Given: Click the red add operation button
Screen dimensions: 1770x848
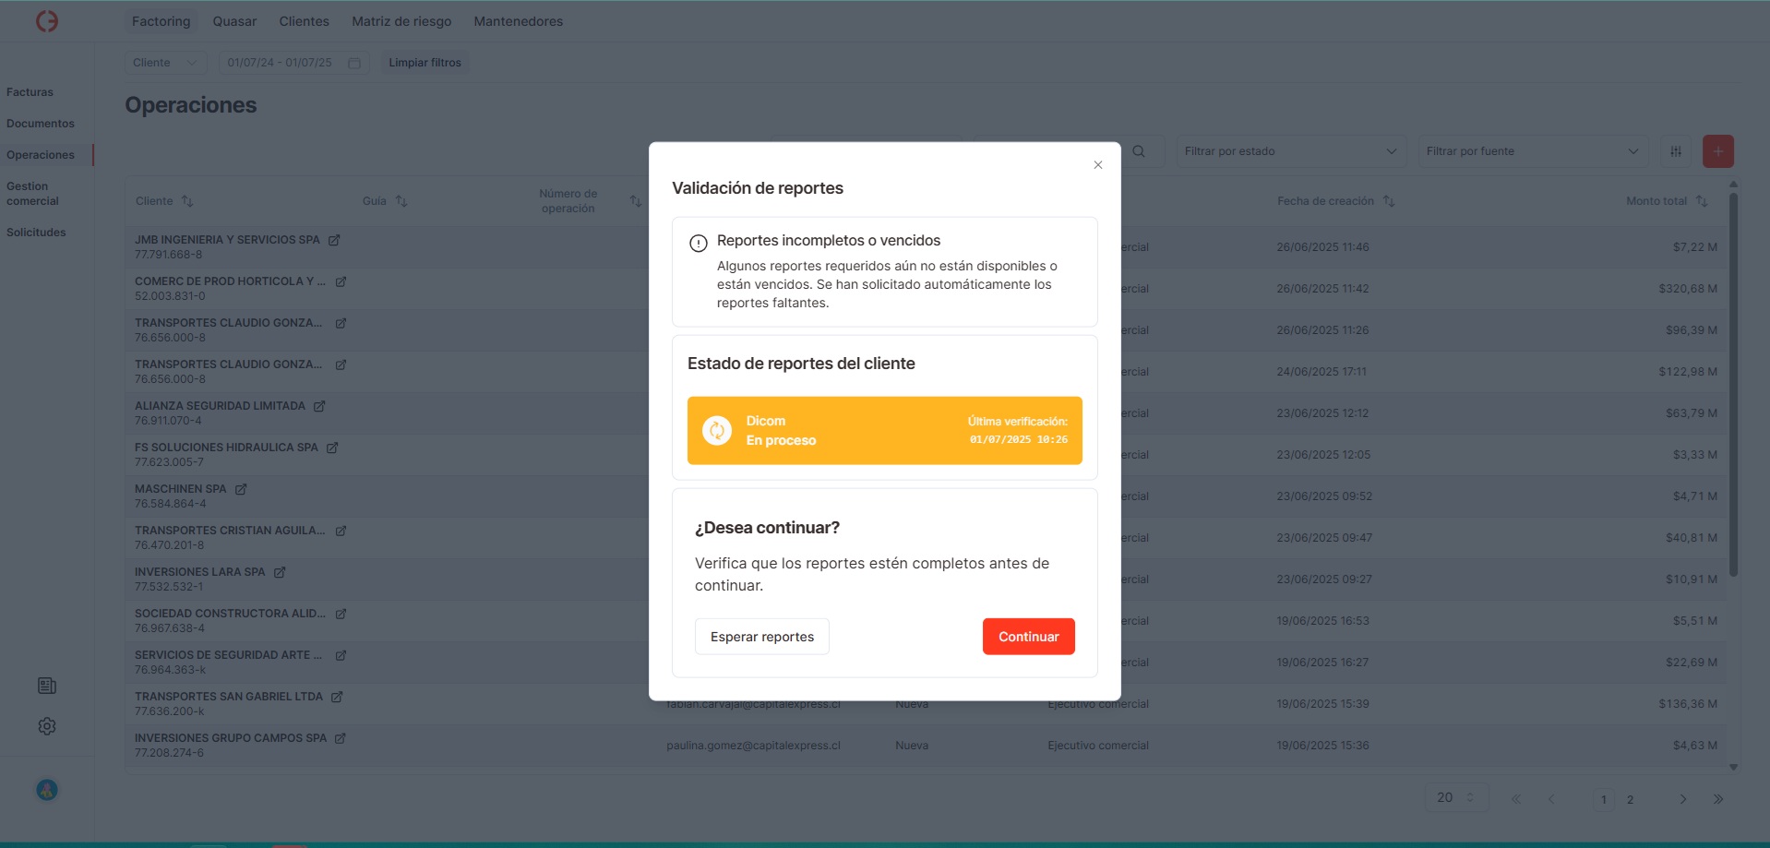Looking at the screenshot, I should point(1717,151).
